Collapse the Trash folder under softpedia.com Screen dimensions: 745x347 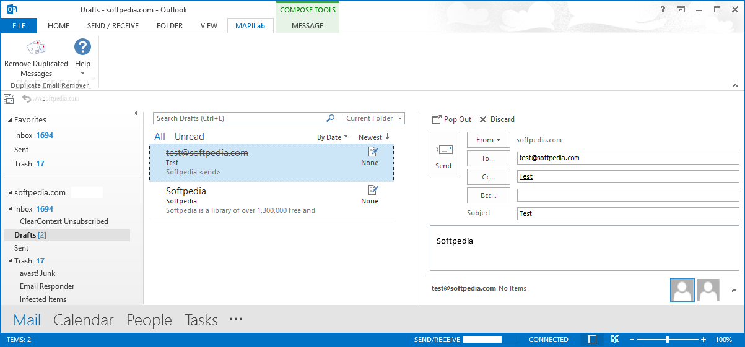[9, 261]
